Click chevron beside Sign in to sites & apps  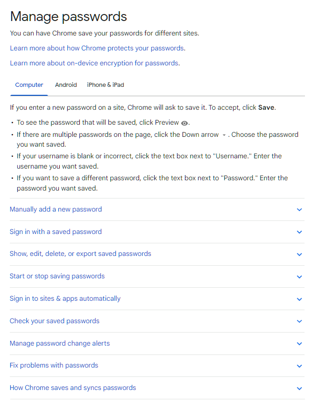pyautogui.click(x=299, y=299)
